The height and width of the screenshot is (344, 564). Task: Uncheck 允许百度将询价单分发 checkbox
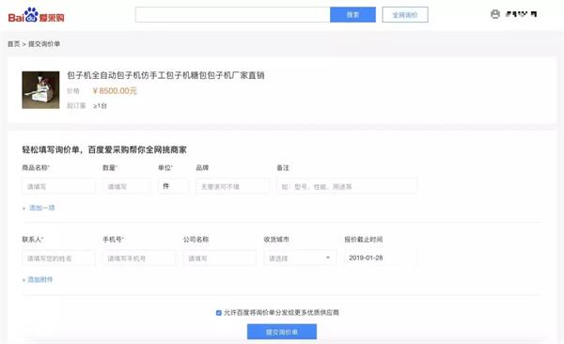pos(219,313)
